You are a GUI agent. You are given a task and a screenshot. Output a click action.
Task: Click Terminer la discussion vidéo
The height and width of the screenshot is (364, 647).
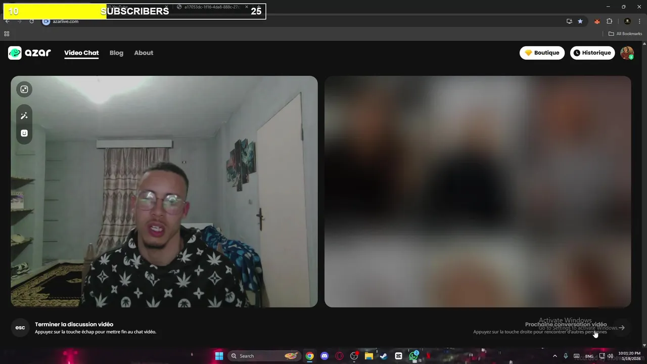[x=74, y=324]
